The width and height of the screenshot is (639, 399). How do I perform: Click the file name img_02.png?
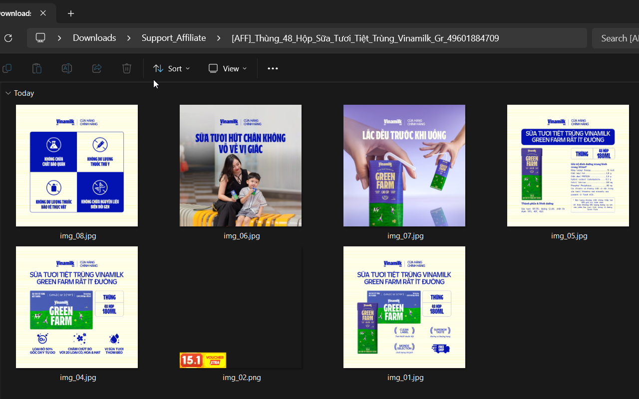[x=242, y=378]
